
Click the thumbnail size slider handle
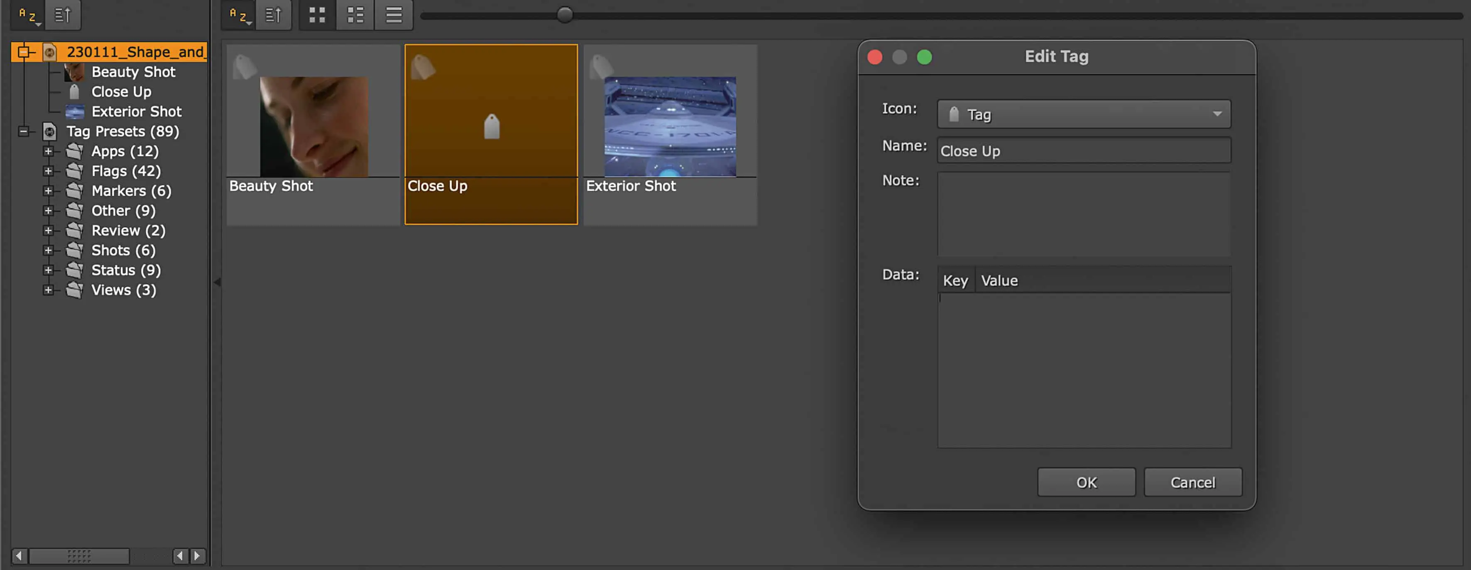coord(564,15)
